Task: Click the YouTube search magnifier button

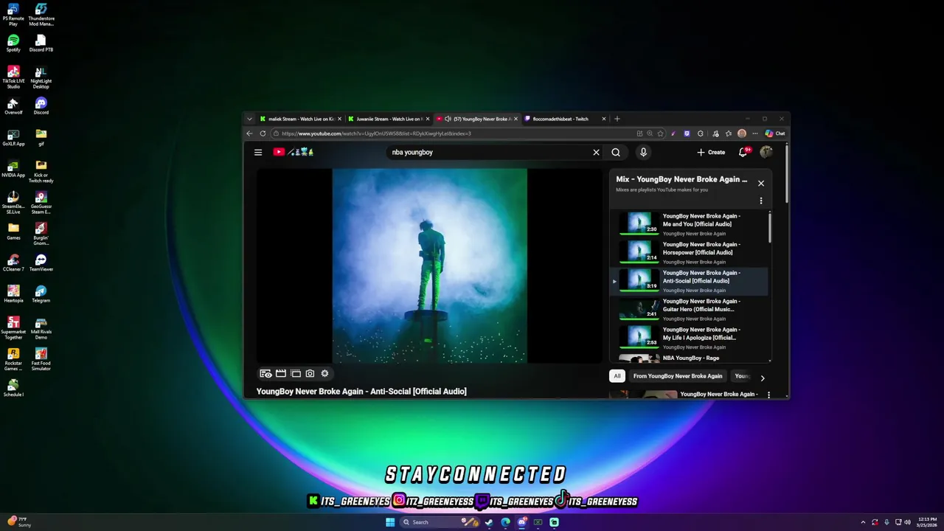Action: [x=616, y=152]
